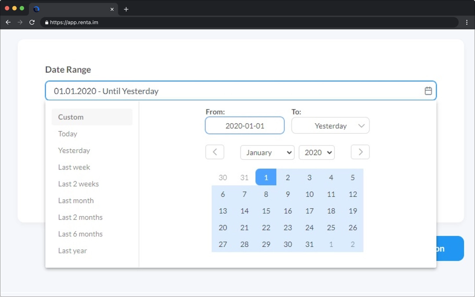Select the Last 2 weeks preset
The image size is (475, 297).
(78, 183)
